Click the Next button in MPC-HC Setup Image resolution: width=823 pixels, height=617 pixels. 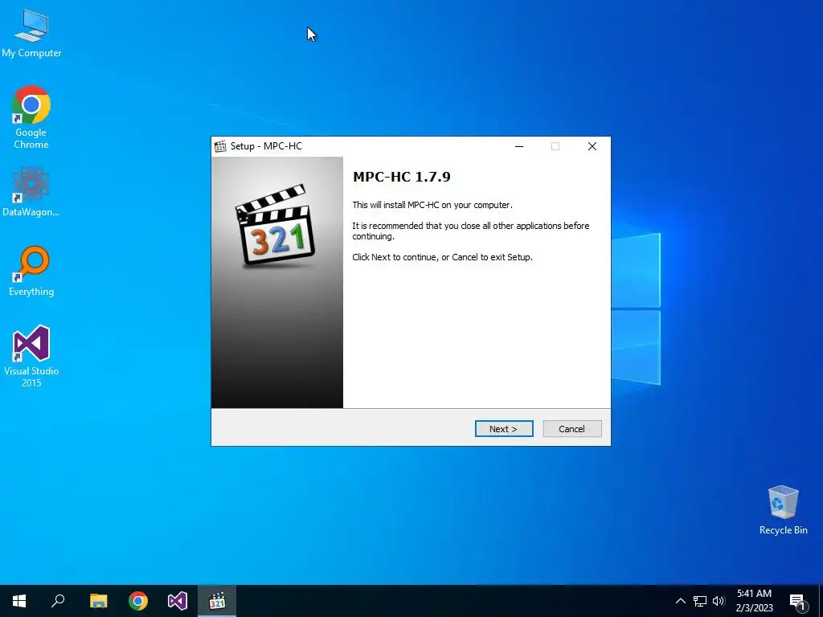coord(504,429)
